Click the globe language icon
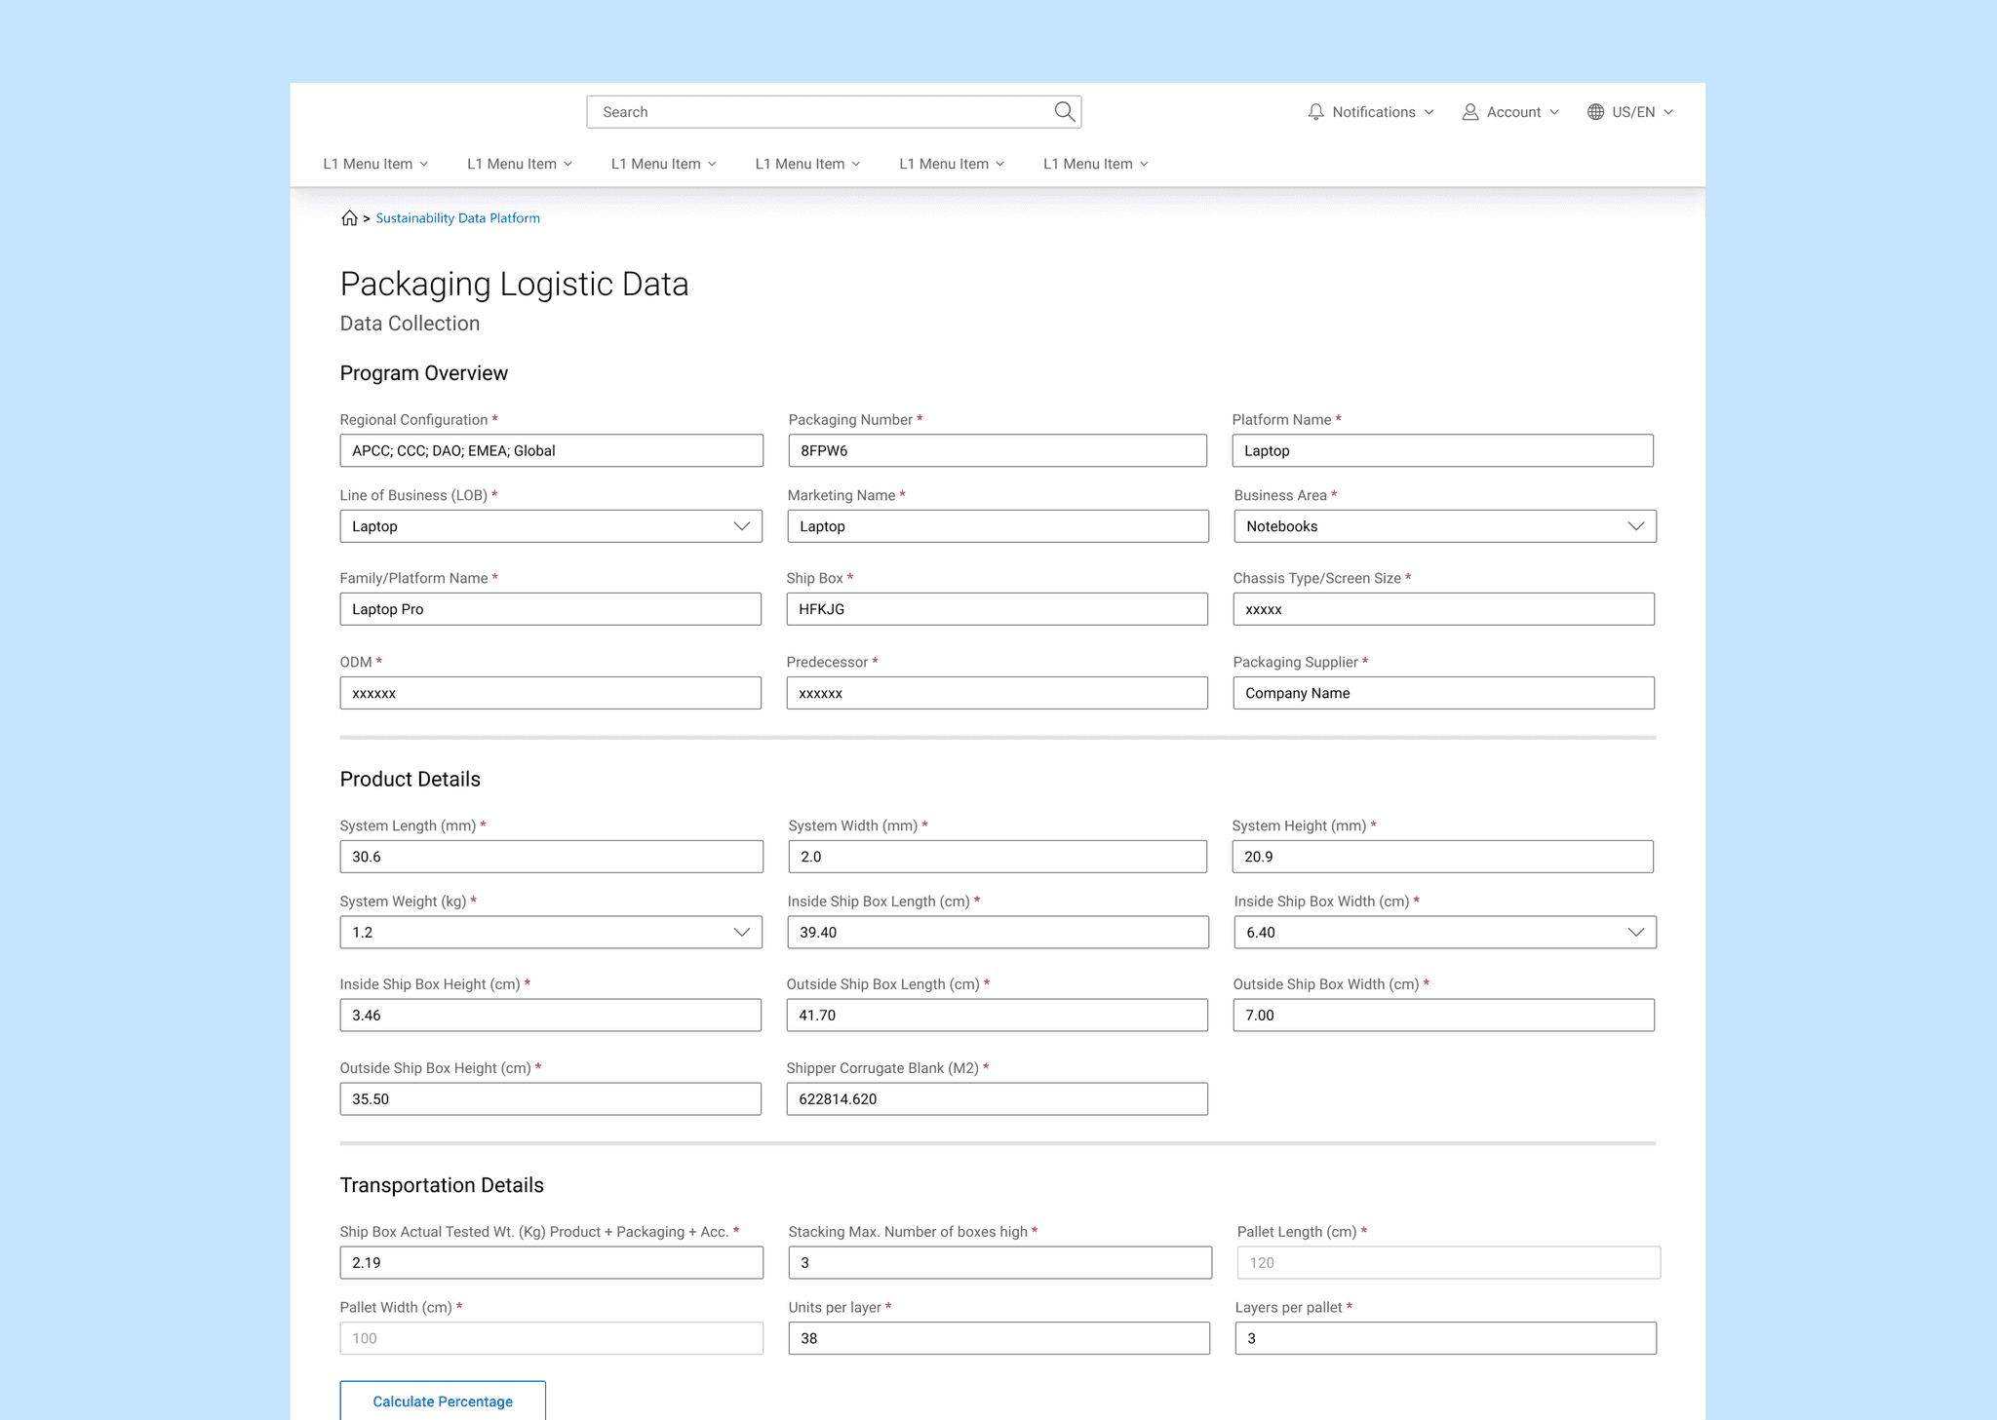This screenshot has height=1420, width=1997. point(1595,112)
